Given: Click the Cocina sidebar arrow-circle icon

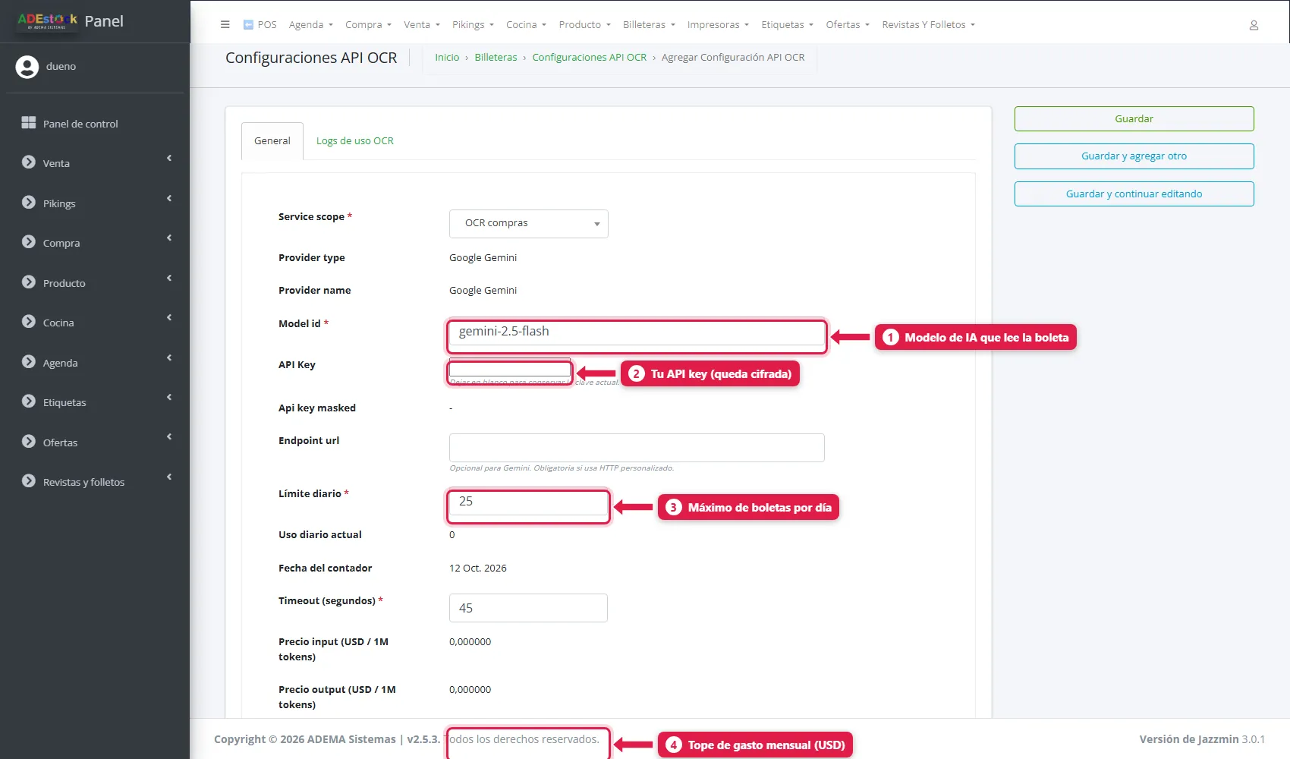Looking at the screenshot, I should click(29, 322).
